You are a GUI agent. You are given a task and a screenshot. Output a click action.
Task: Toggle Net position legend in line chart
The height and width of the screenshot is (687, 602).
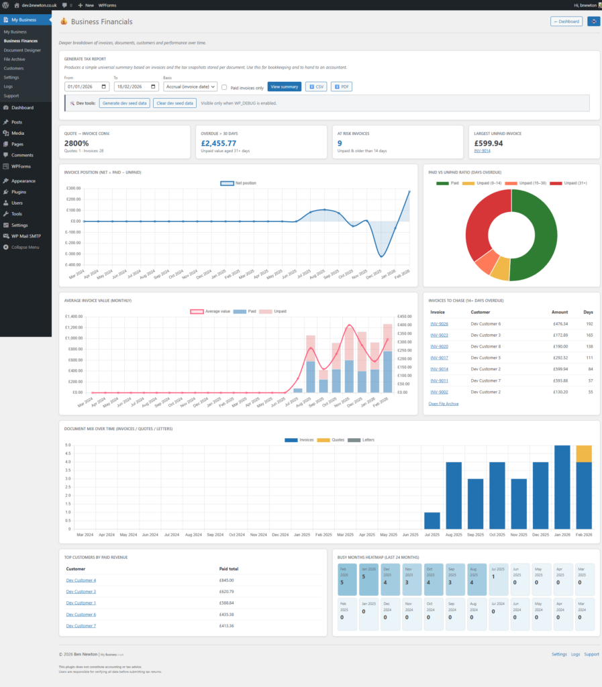coord(227,182)
